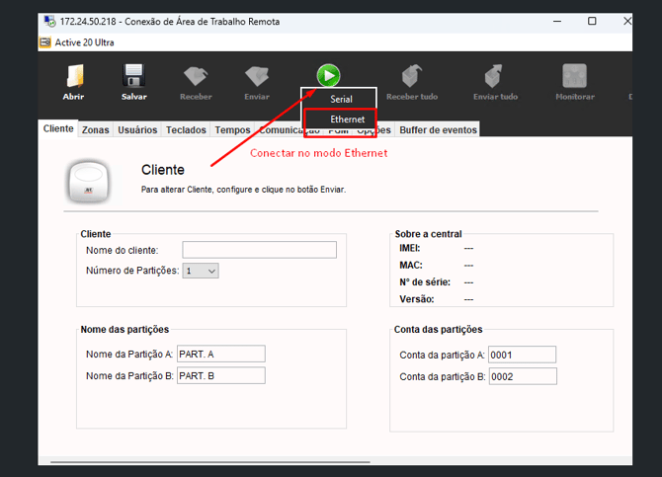This screenshot has height=477, width=662.
Task: Click the Conta da partição B field
Action: [x=522, y=376]
